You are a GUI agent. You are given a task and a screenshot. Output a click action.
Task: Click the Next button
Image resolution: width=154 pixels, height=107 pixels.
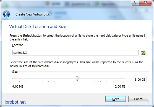pyautogui.click(x=116, y=99)
